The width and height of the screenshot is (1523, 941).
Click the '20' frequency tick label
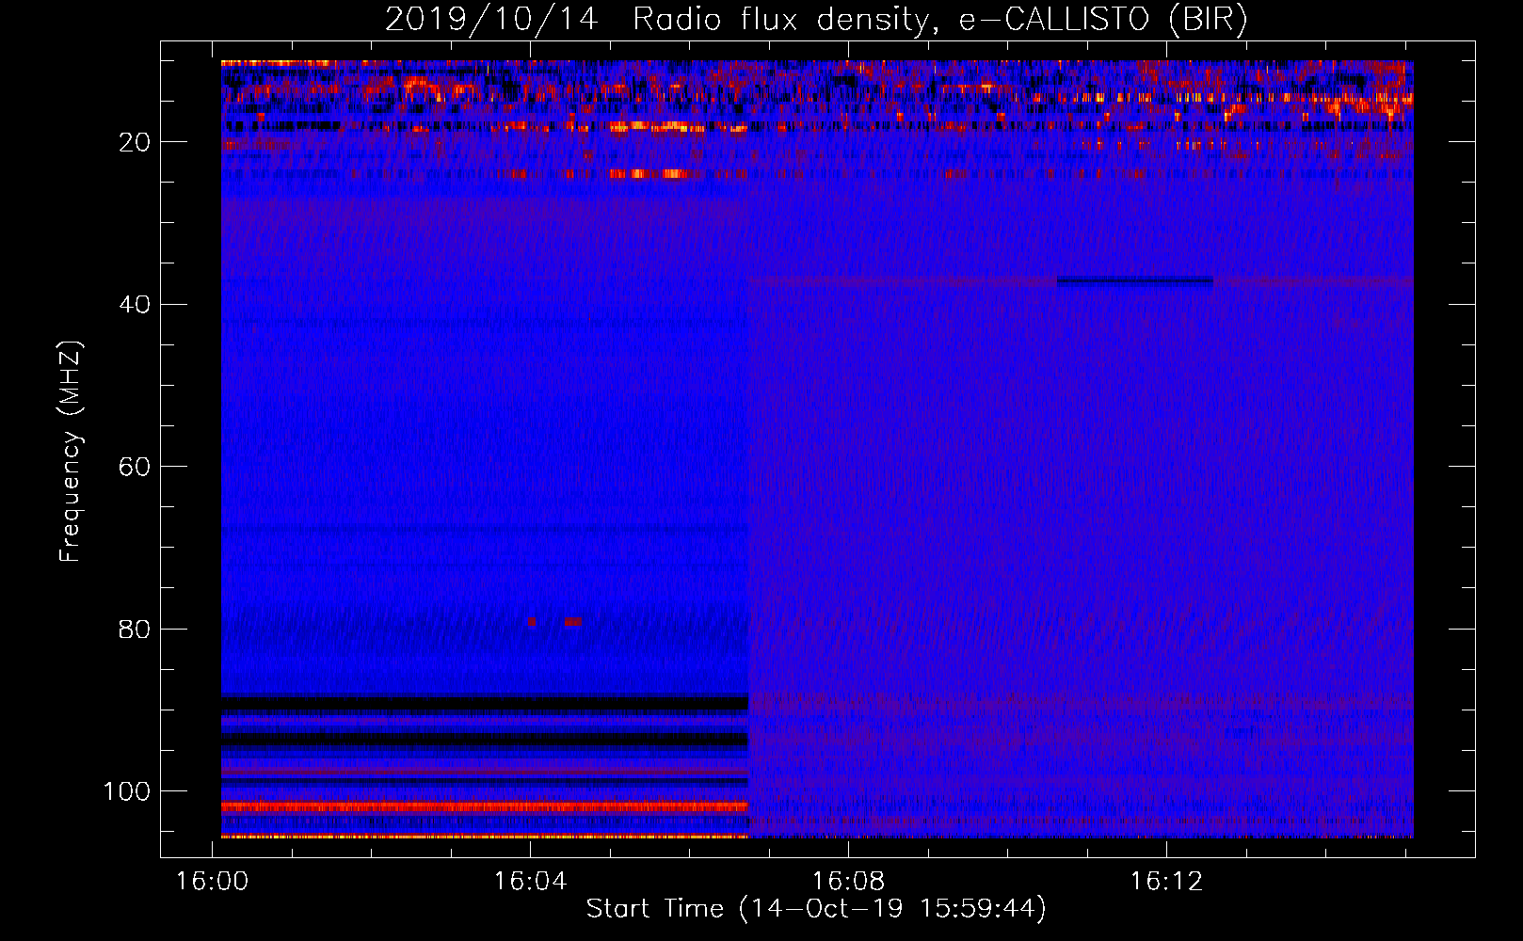coord(135,142)
